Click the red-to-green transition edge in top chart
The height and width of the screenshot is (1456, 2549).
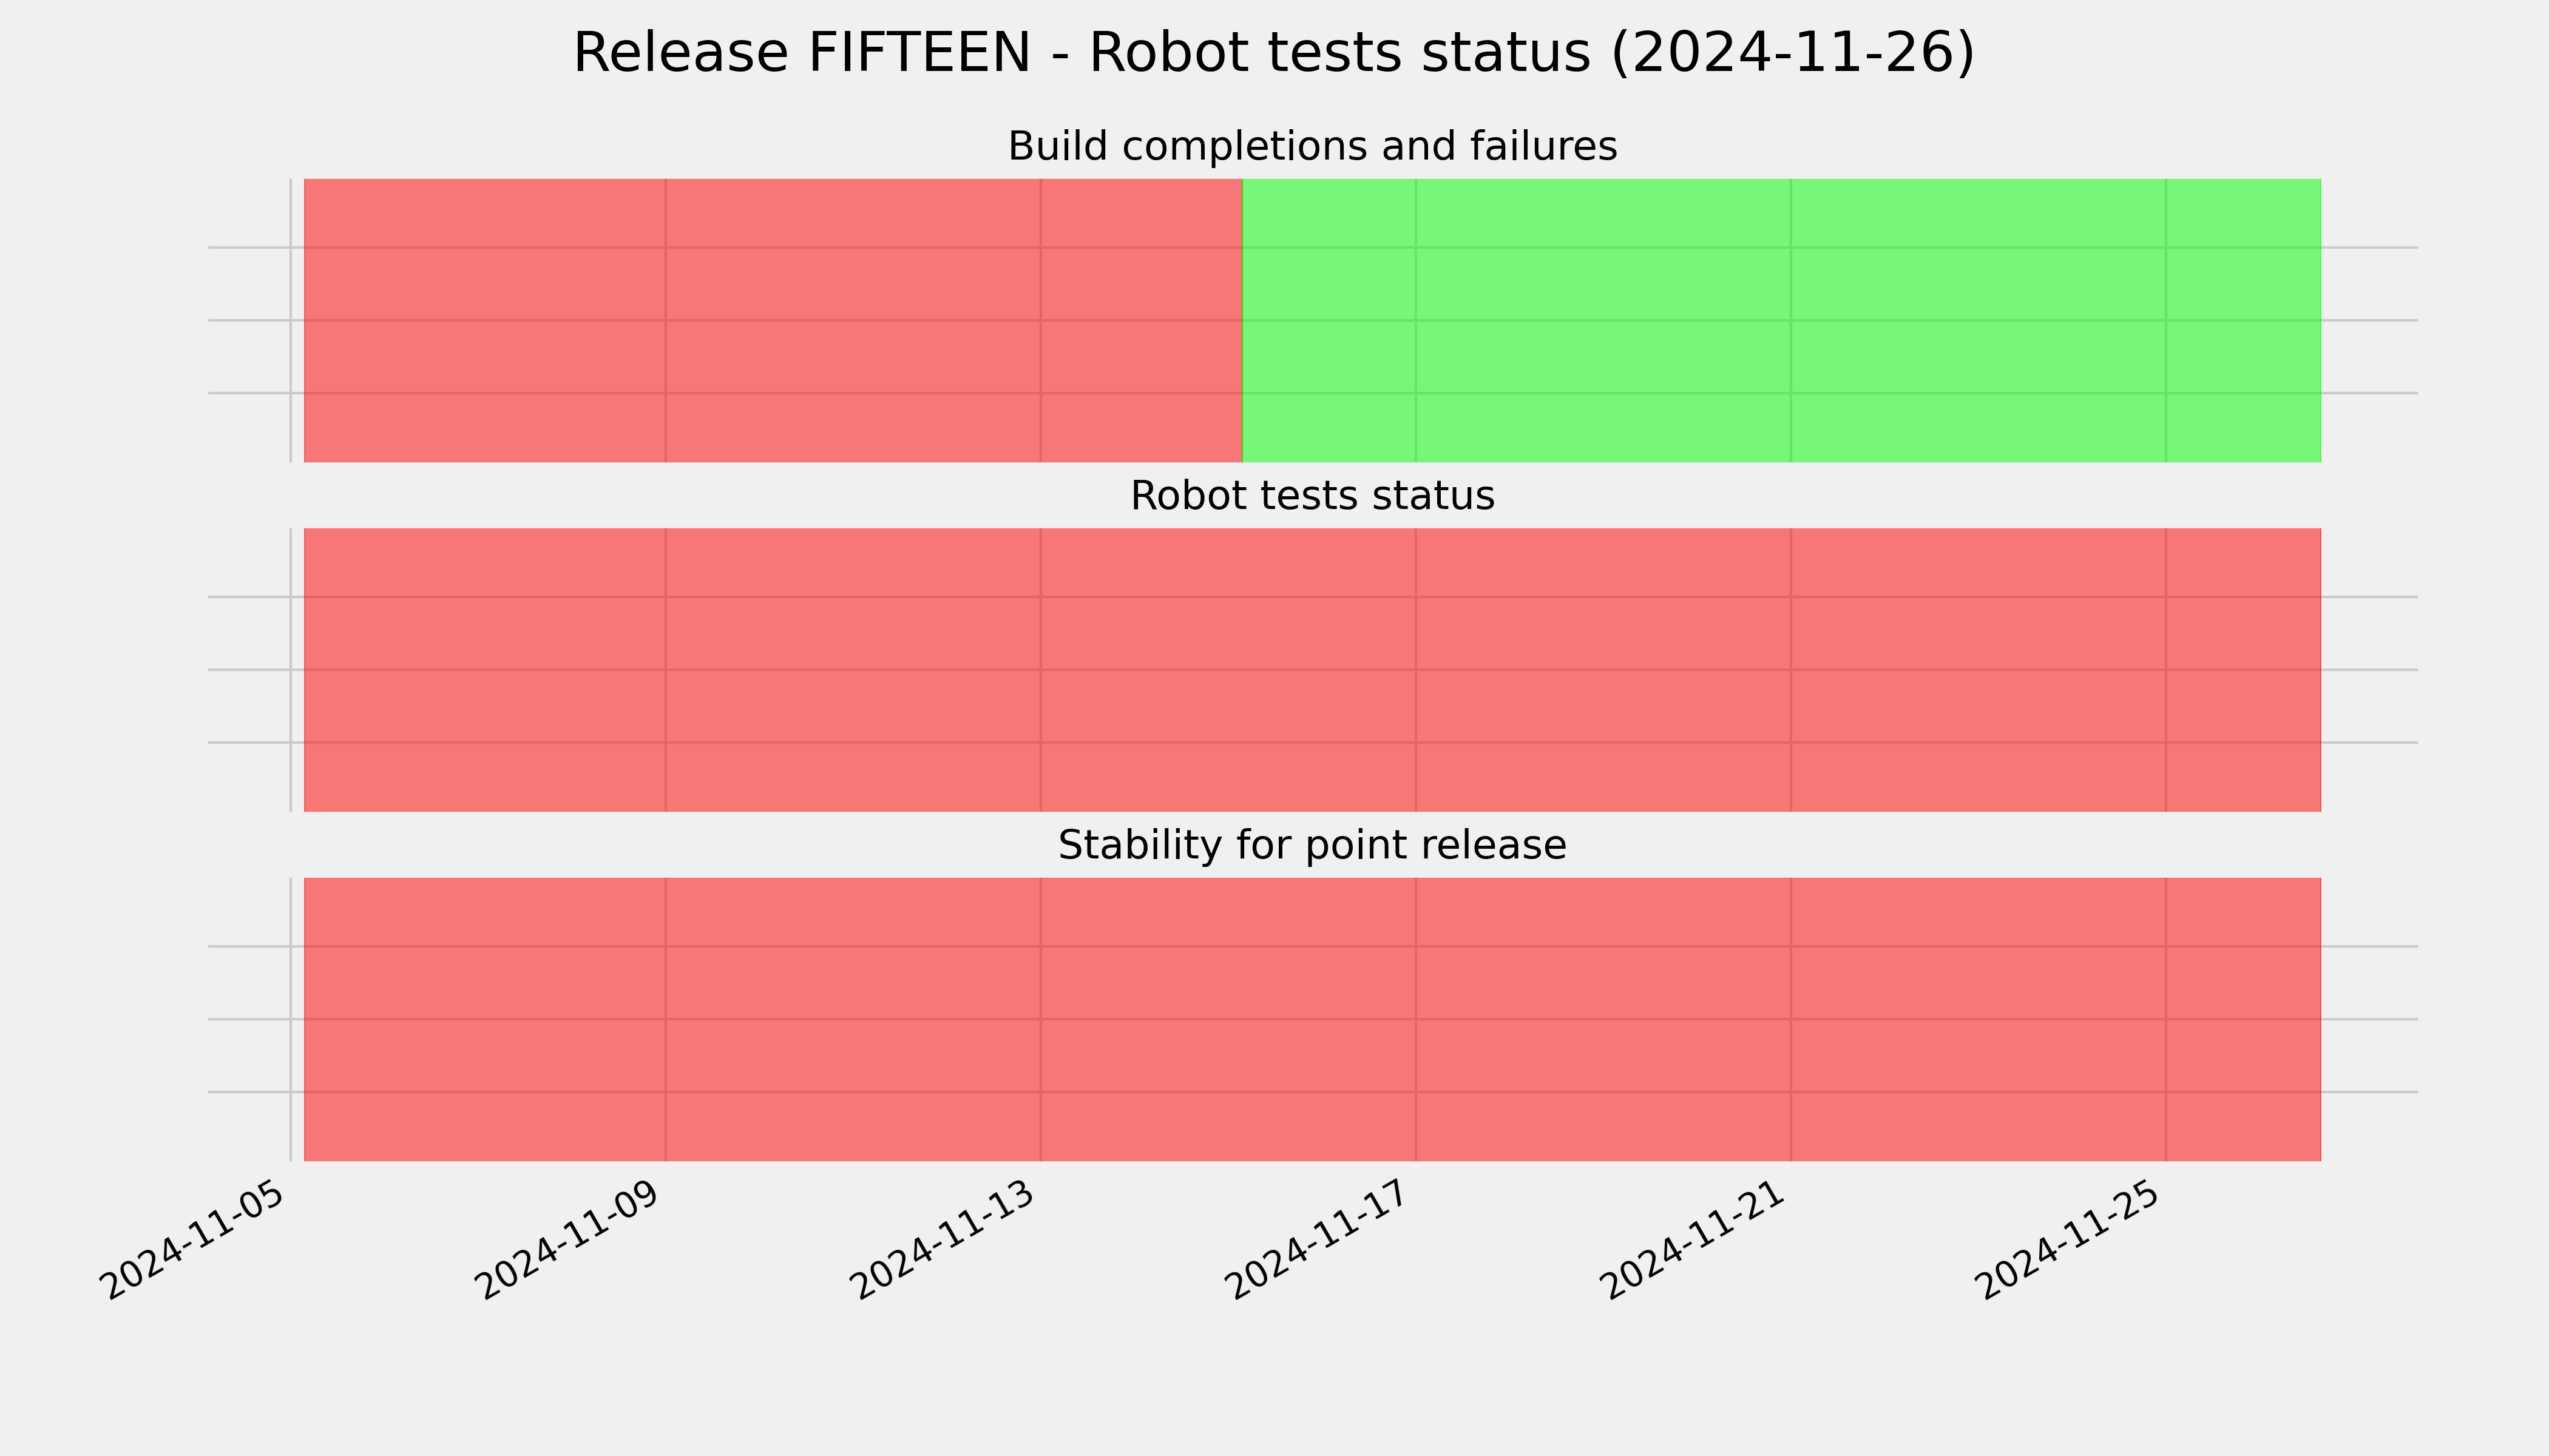pos(1242,320)
